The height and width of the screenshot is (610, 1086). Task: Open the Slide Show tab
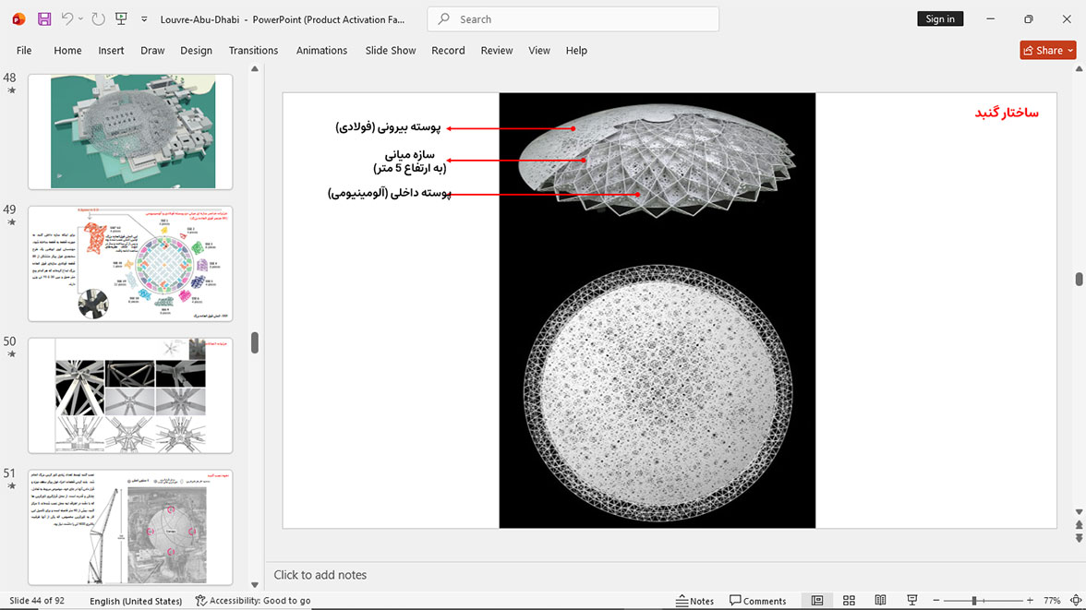point(391,51)
